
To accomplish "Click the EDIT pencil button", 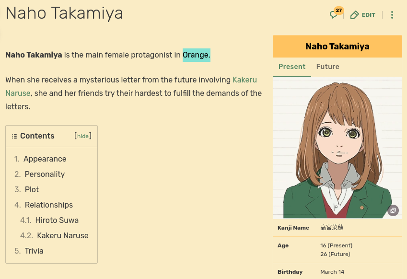I will tap(362, 15).
